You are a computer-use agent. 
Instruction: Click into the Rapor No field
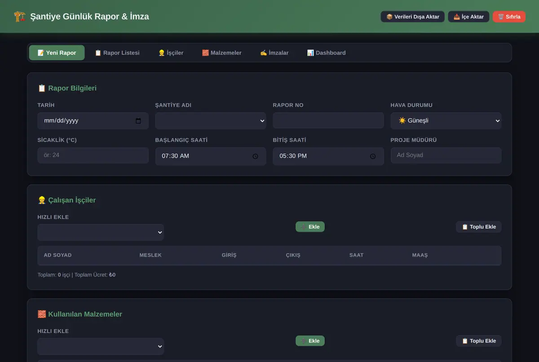pos(328,120)
